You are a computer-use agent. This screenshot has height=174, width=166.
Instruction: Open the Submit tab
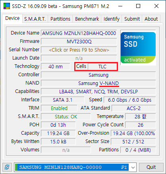132,19
